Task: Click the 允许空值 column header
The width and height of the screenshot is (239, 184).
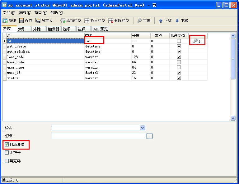Action: pyautogui.click(x=179, y=36)
